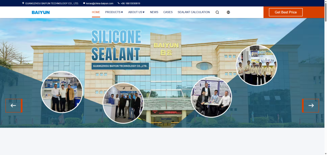Click the scrollbar down arrow
Screen dimensions: 327x155
coord(326,153)
